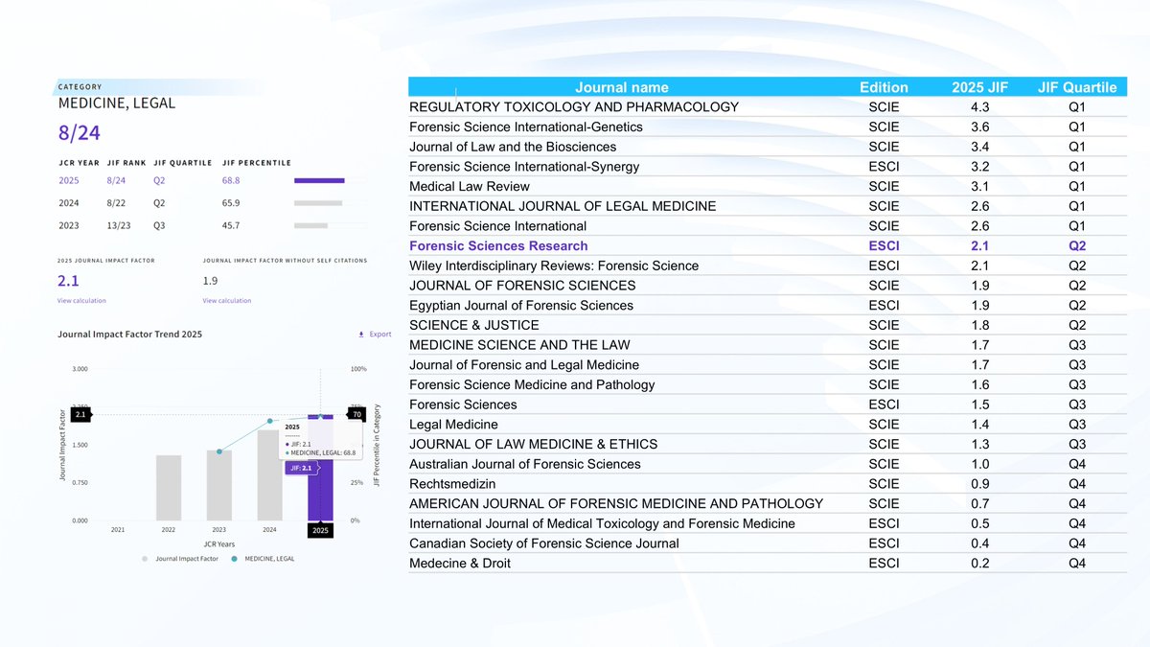
Task: Select JOURNAL OF FORENSIC SCIENCES row
Action: [769, 286]
